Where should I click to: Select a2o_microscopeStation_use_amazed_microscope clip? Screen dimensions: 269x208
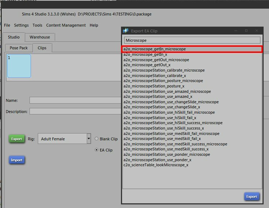click(192, 91)
